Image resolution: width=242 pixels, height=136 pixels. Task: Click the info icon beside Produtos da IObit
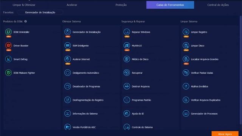pos(26,21)
